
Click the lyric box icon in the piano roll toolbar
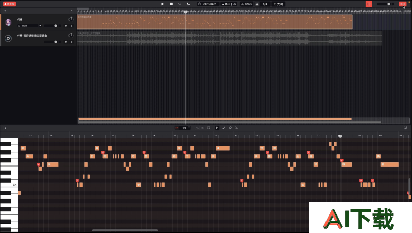point(203,128)
